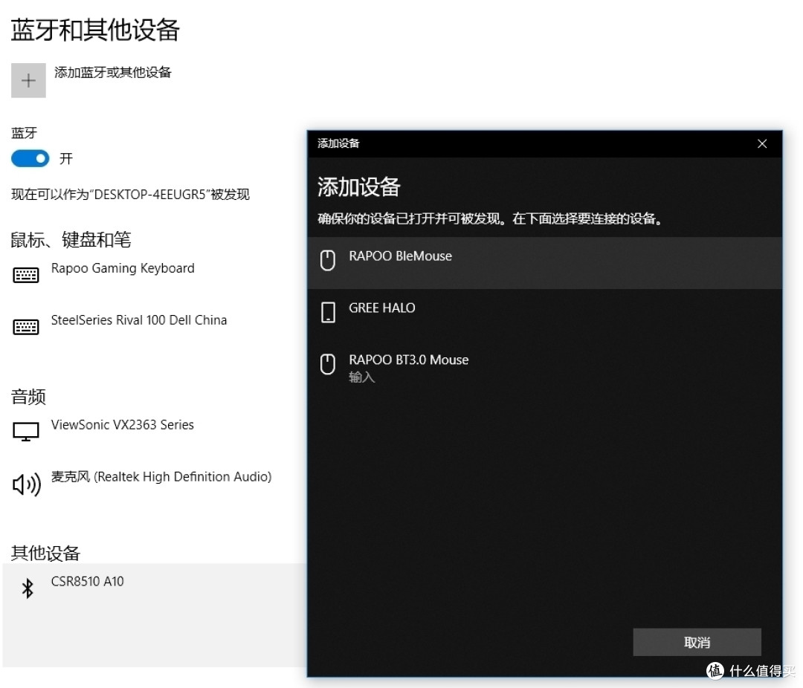Select the CSR8510 A10 device
Screen dimensions: 803x688
click(x=154, y=614)
